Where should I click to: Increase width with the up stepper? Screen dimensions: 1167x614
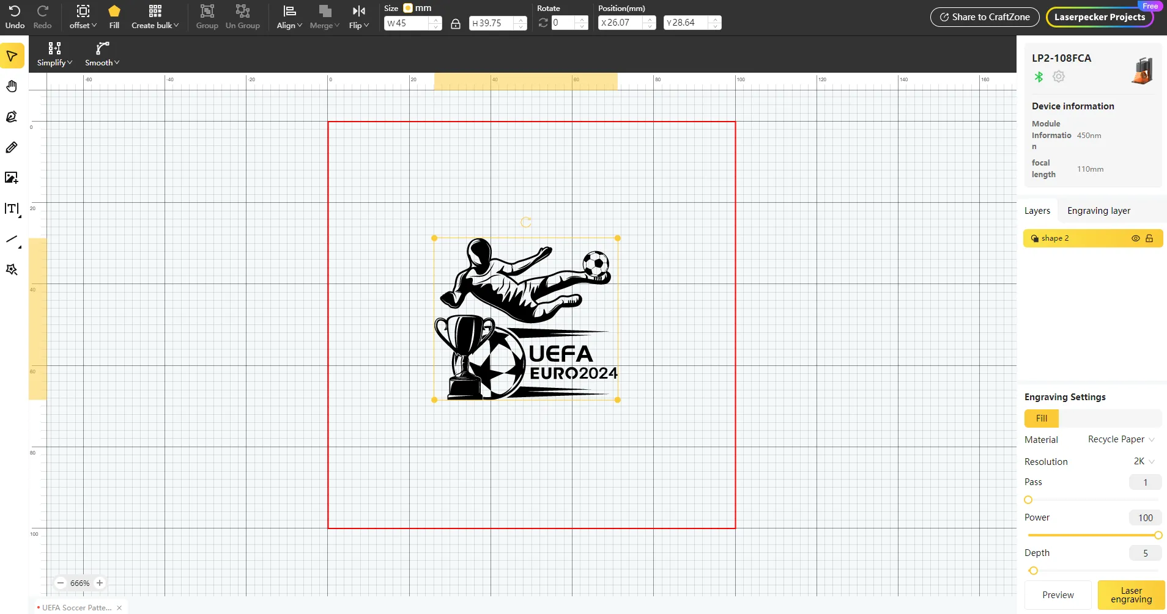tap(436, 20)
